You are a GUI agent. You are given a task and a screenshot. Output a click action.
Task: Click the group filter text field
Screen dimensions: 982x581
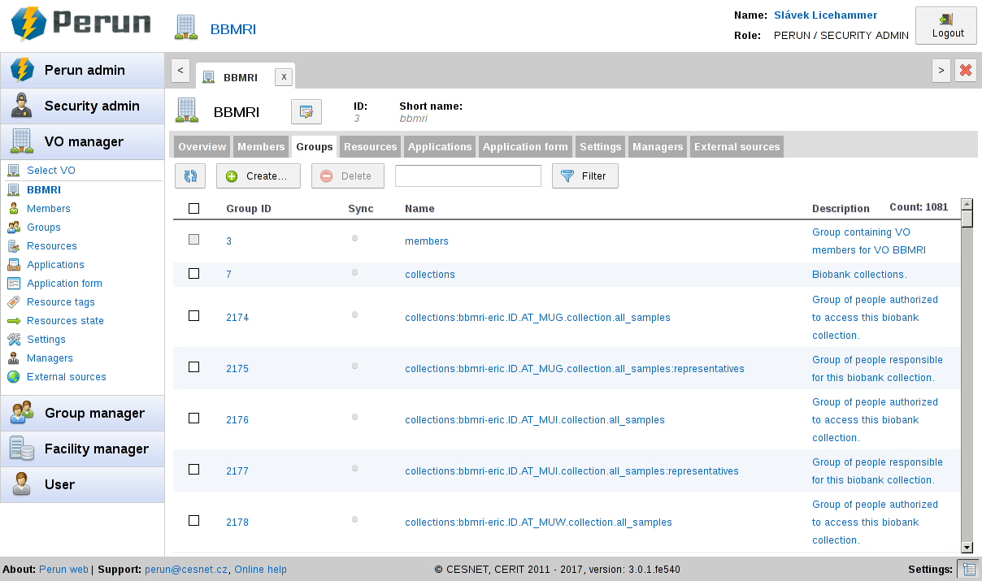(x=468, y=176)
